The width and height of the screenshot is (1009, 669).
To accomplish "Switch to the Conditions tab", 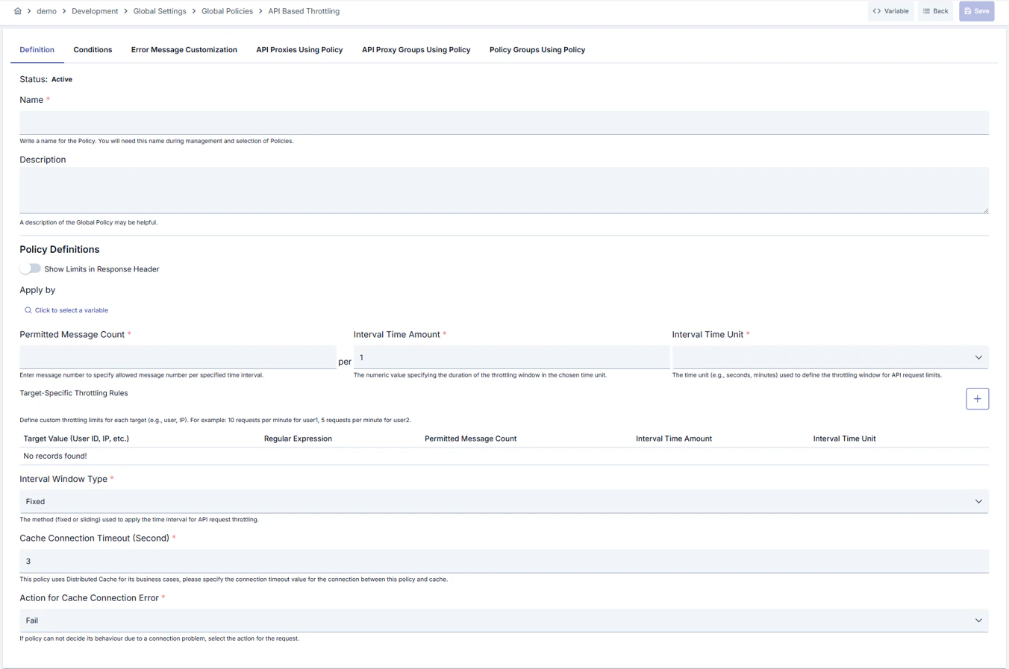I will coord(93,49).
